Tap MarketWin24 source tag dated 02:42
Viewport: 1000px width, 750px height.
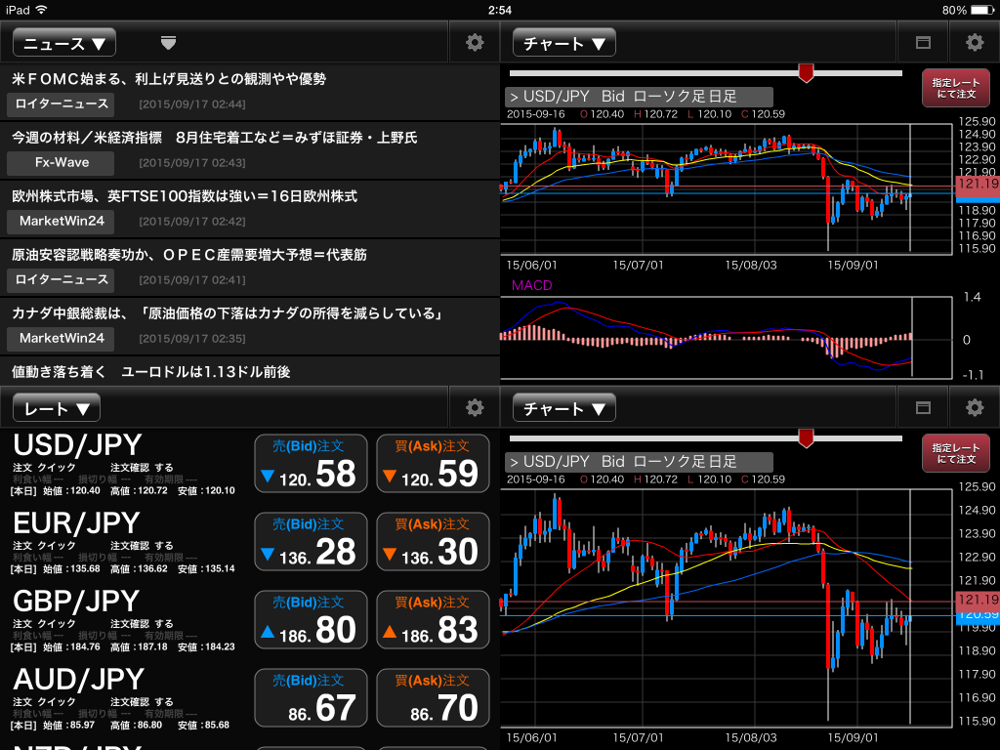pos(61,222)
